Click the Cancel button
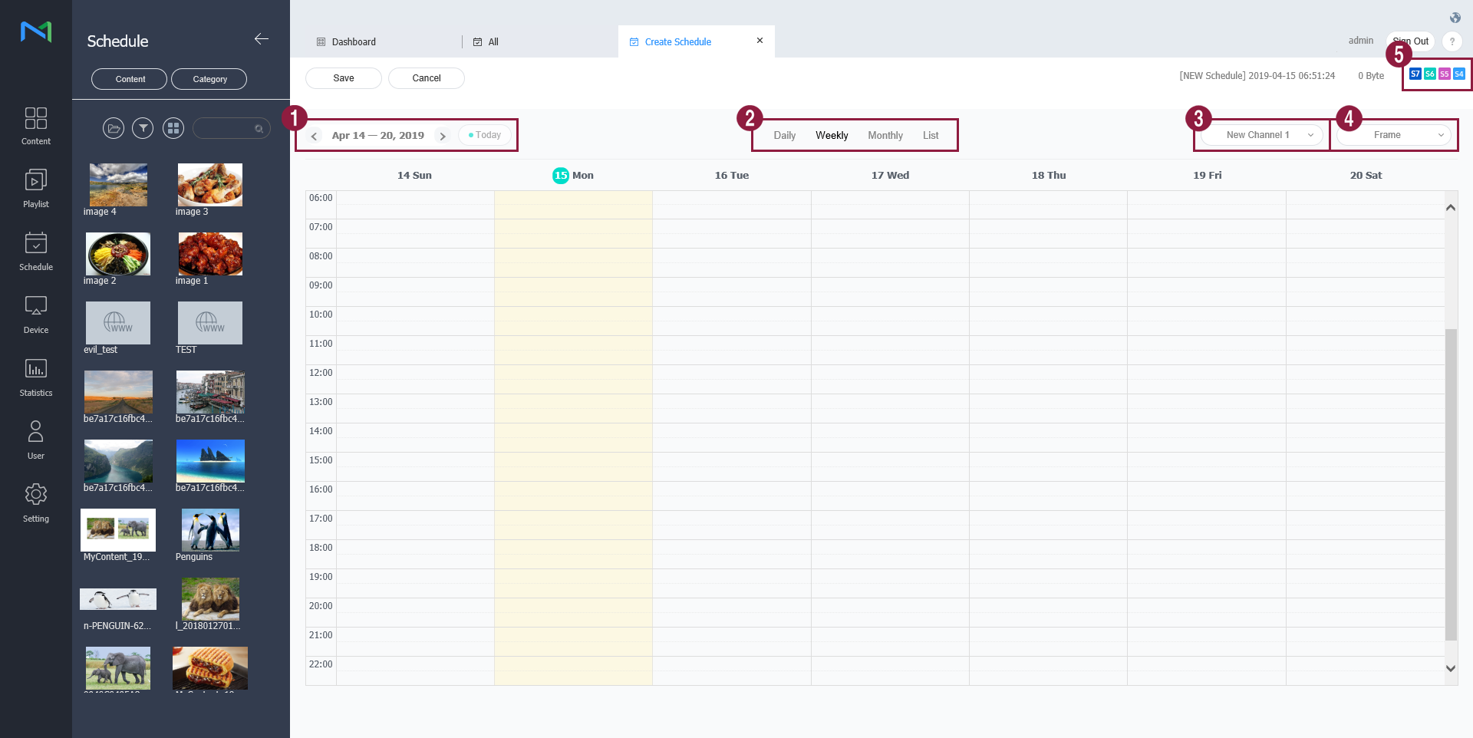This screenshot has width=1473, height=738. pyautogui.click(x=426, y=78)
